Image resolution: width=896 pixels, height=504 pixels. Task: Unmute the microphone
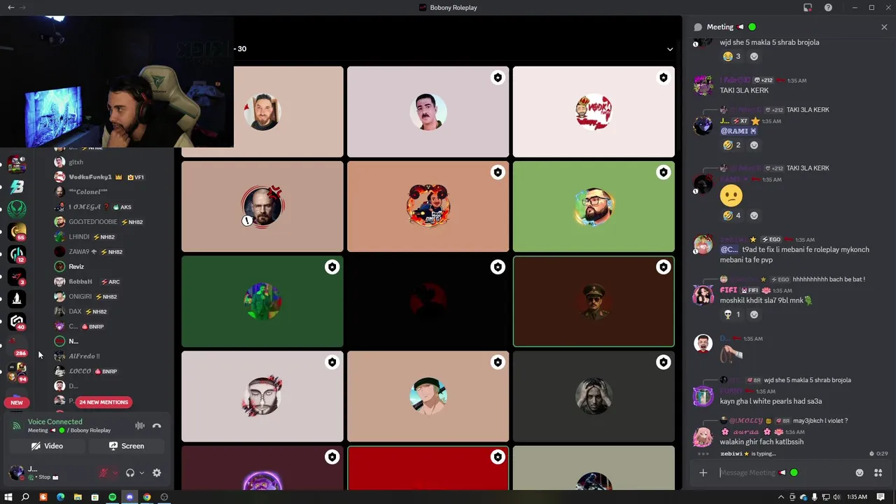tap(104, 473)
